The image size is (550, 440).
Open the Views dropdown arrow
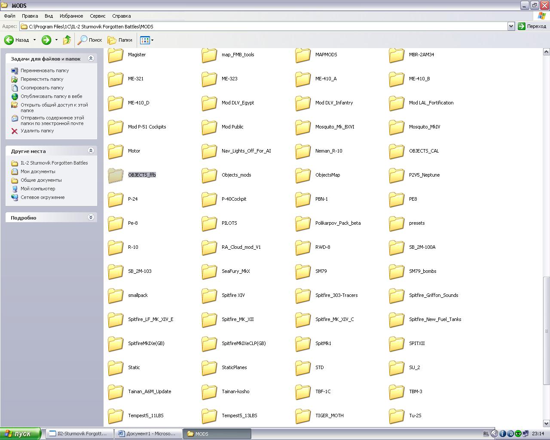click(x=152, y=40)
